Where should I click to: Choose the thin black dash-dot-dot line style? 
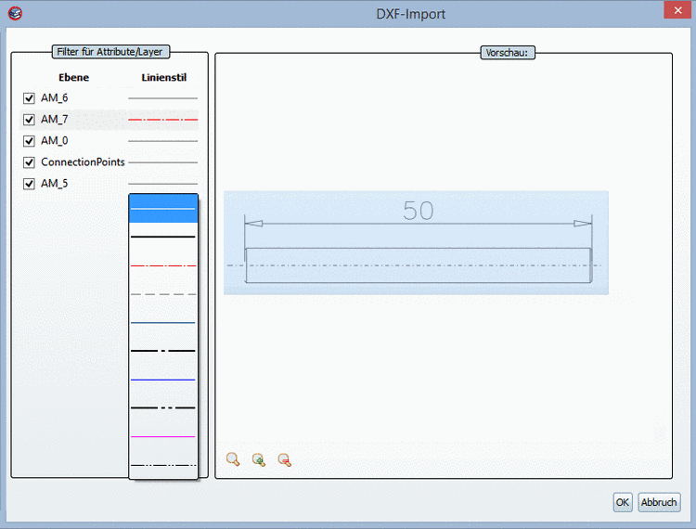(163, 465)
